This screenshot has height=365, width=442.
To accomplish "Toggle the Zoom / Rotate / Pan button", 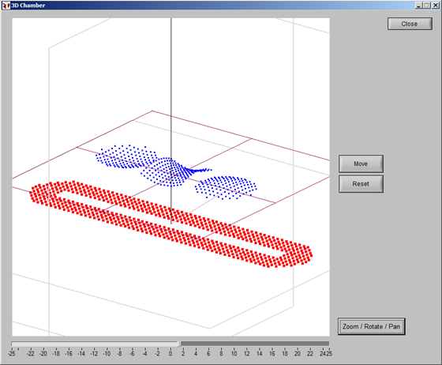I will point(371,326).
